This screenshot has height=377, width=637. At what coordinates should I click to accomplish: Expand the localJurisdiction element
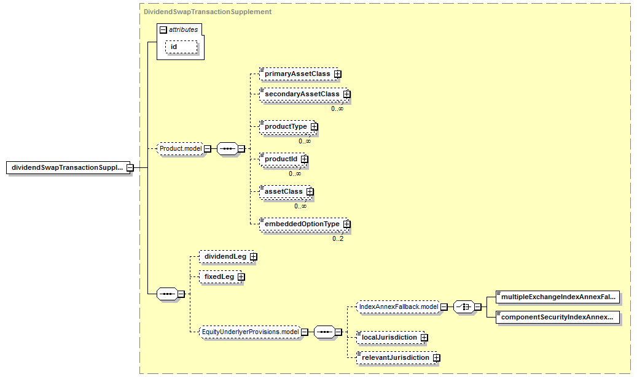pos(424,338)
